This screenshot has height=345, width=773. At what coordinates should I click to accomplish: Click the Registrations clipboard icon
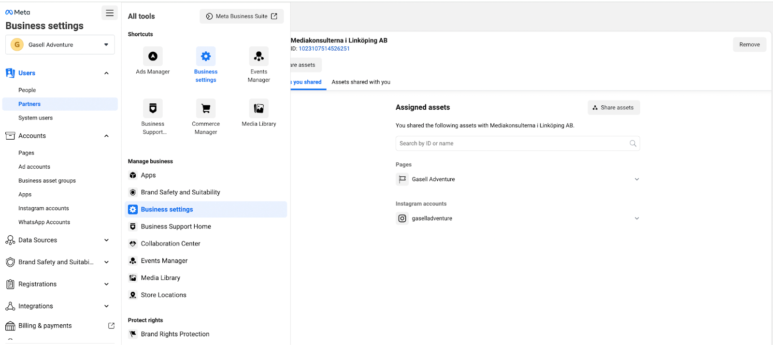(10, 284)
